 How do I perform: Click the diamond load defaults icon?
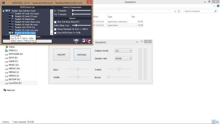[76, 41]
